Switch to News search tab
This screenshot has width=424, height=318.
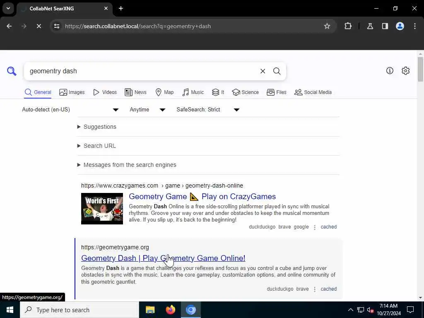click(136, 92)
